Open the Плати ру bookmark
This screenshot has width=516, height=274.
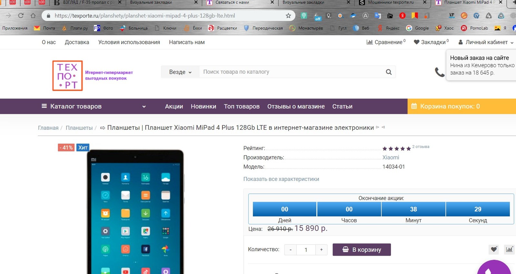tap(75, 28)
